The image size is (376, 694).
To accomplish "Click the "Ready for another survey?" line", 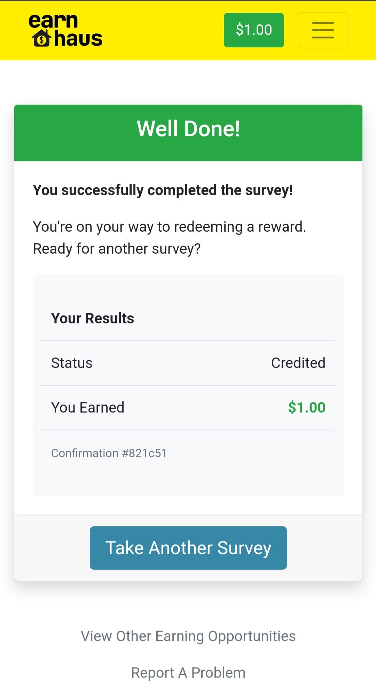I will coord(117,249).
